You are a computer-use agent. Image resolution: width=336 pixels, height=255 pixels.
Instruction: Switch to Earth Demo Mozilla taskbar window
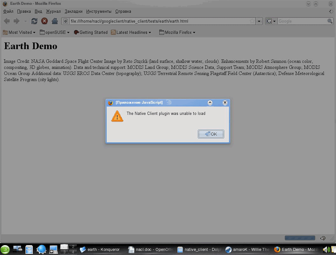[296, 250]
